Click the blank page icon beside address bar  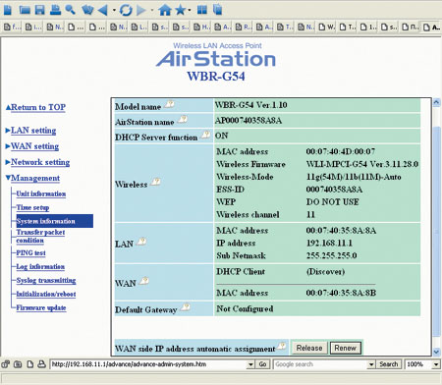pos(29,364)
